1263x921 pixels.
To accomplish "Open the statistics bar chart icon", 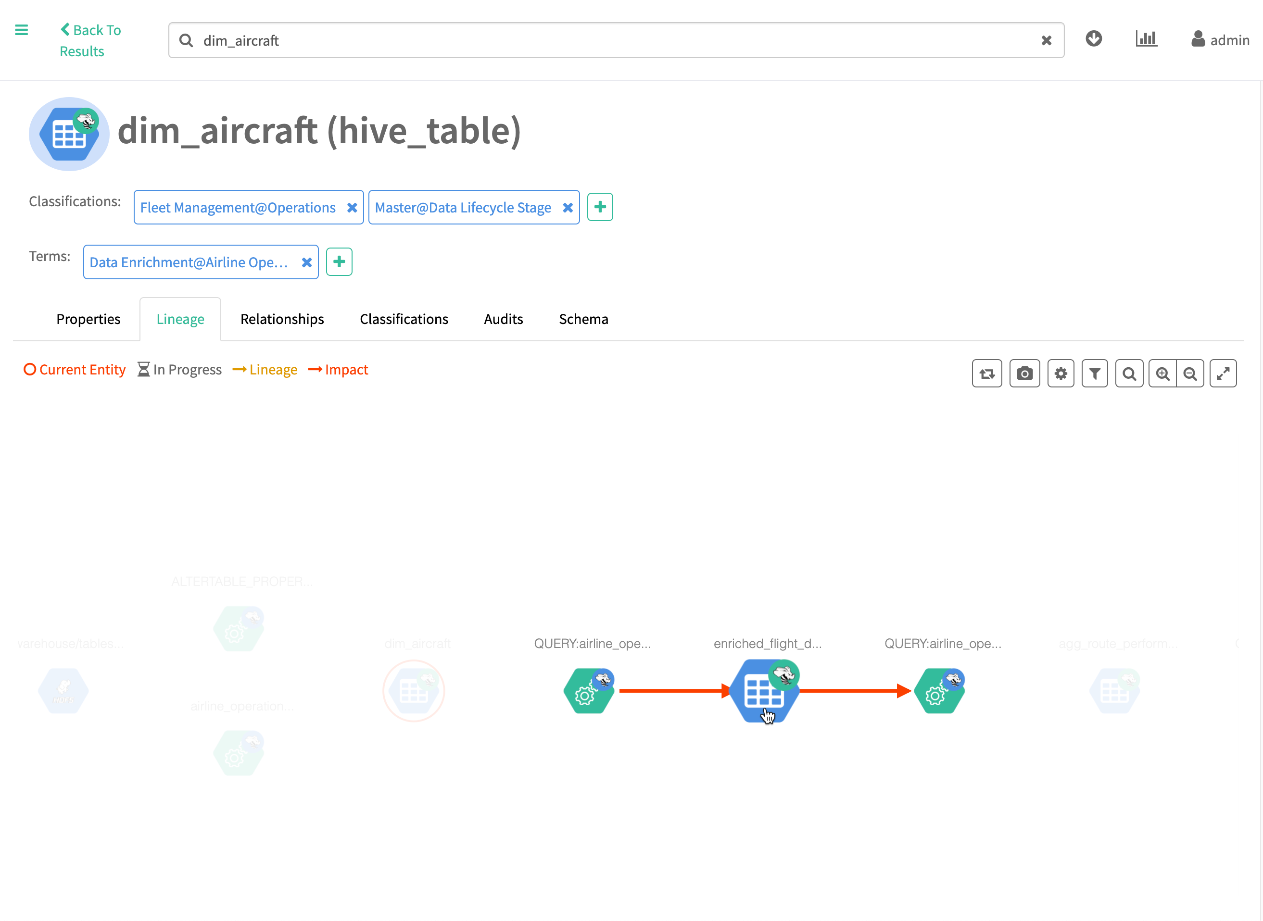I will pos(1146,38).
